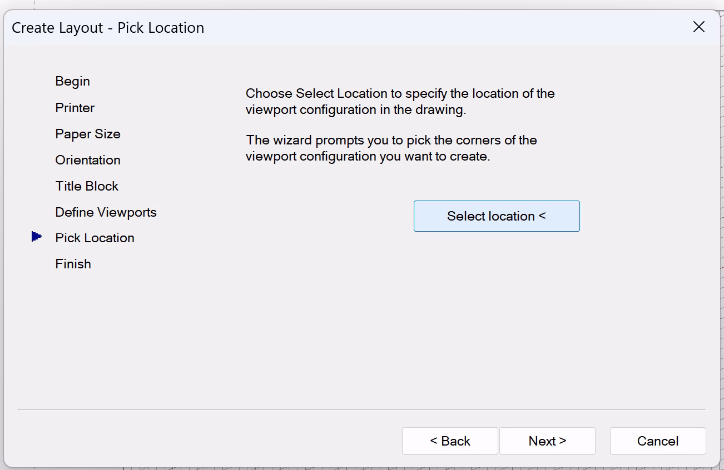Click the blank dialog area beneath the Finish step
Image resolution: width=724 pixels, height=470 pixels.
(x=111, y=333)
